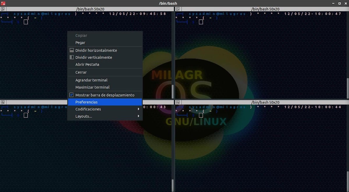Viewport: 349px width, 192px height.
Task: Open Preferencias from context menu
Action: (x=105, y=102)
